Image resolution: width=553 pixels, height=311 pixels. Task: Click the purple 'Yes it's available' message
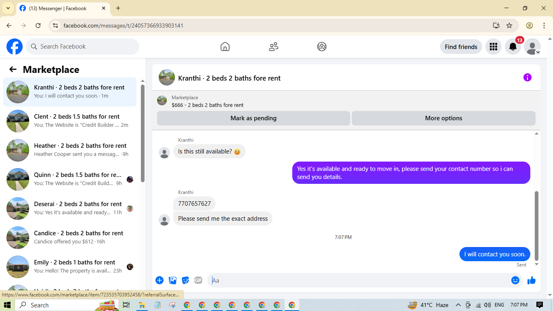tap(411, 173)
